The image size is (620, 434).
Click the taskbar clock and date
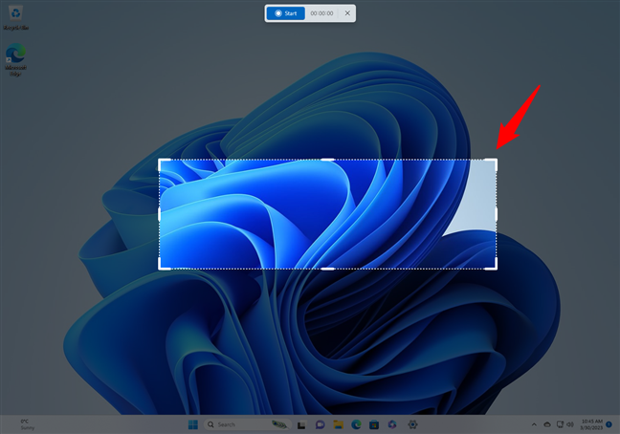tap(591, 423)
